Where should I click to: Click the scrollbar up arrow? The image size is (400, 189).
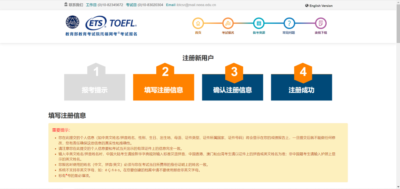[x=398, y=2]
